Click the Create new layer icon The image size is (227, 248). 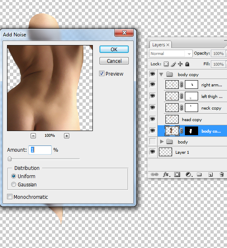point(210,174)
